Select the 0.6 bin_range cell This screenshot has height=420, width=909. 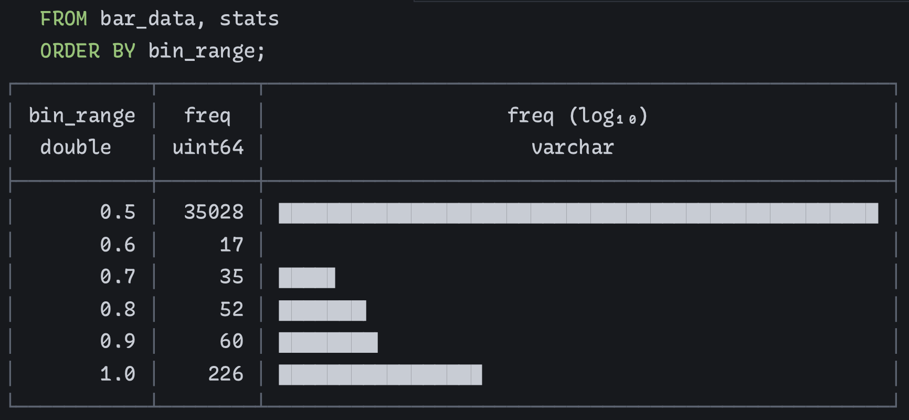(x=118, y=245)
